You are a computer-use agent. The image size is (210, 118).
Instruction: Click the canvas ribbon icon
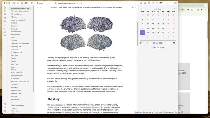(5, 14)
